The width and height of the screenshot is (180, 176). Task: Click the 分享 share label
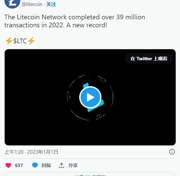coord(73,165)
